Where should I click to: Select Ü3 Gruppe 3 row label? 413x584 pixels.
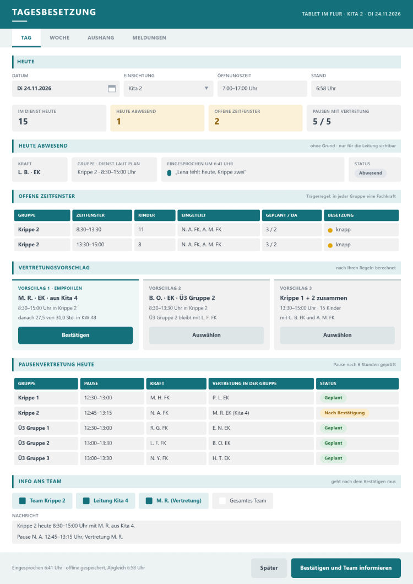pyautogui.click(x=46, y=458)
